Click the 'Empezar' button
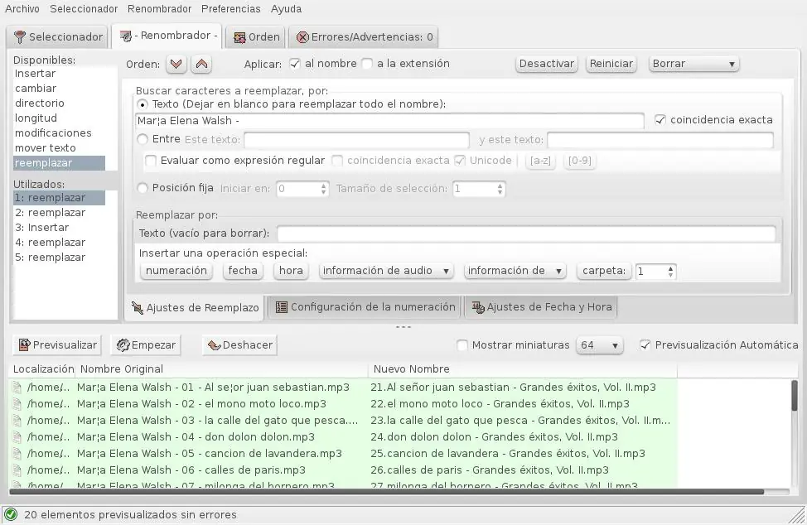Screen dimensions: 807x525 (146, 345)
